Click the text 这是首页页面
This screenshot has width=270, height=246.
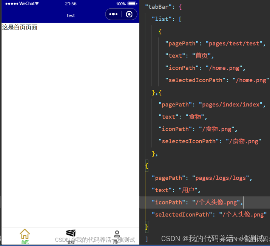pyautogui.click(x=20, y=27)
